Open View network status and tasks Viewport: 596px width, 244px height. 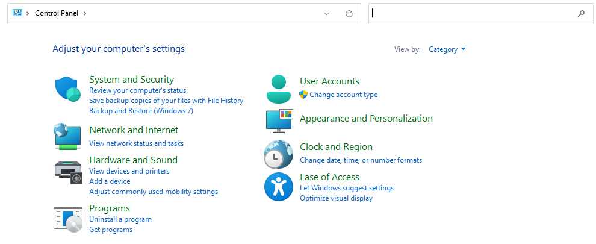(136, 143)
